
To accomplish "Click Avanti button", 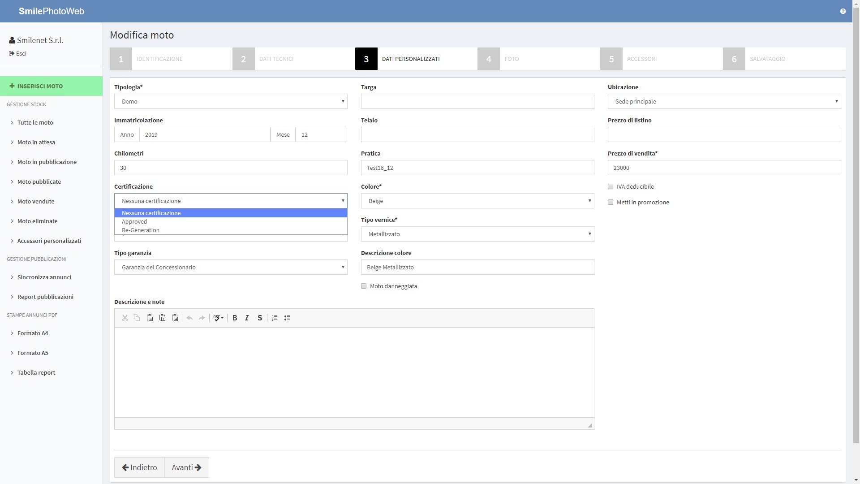I will [186, 467].
